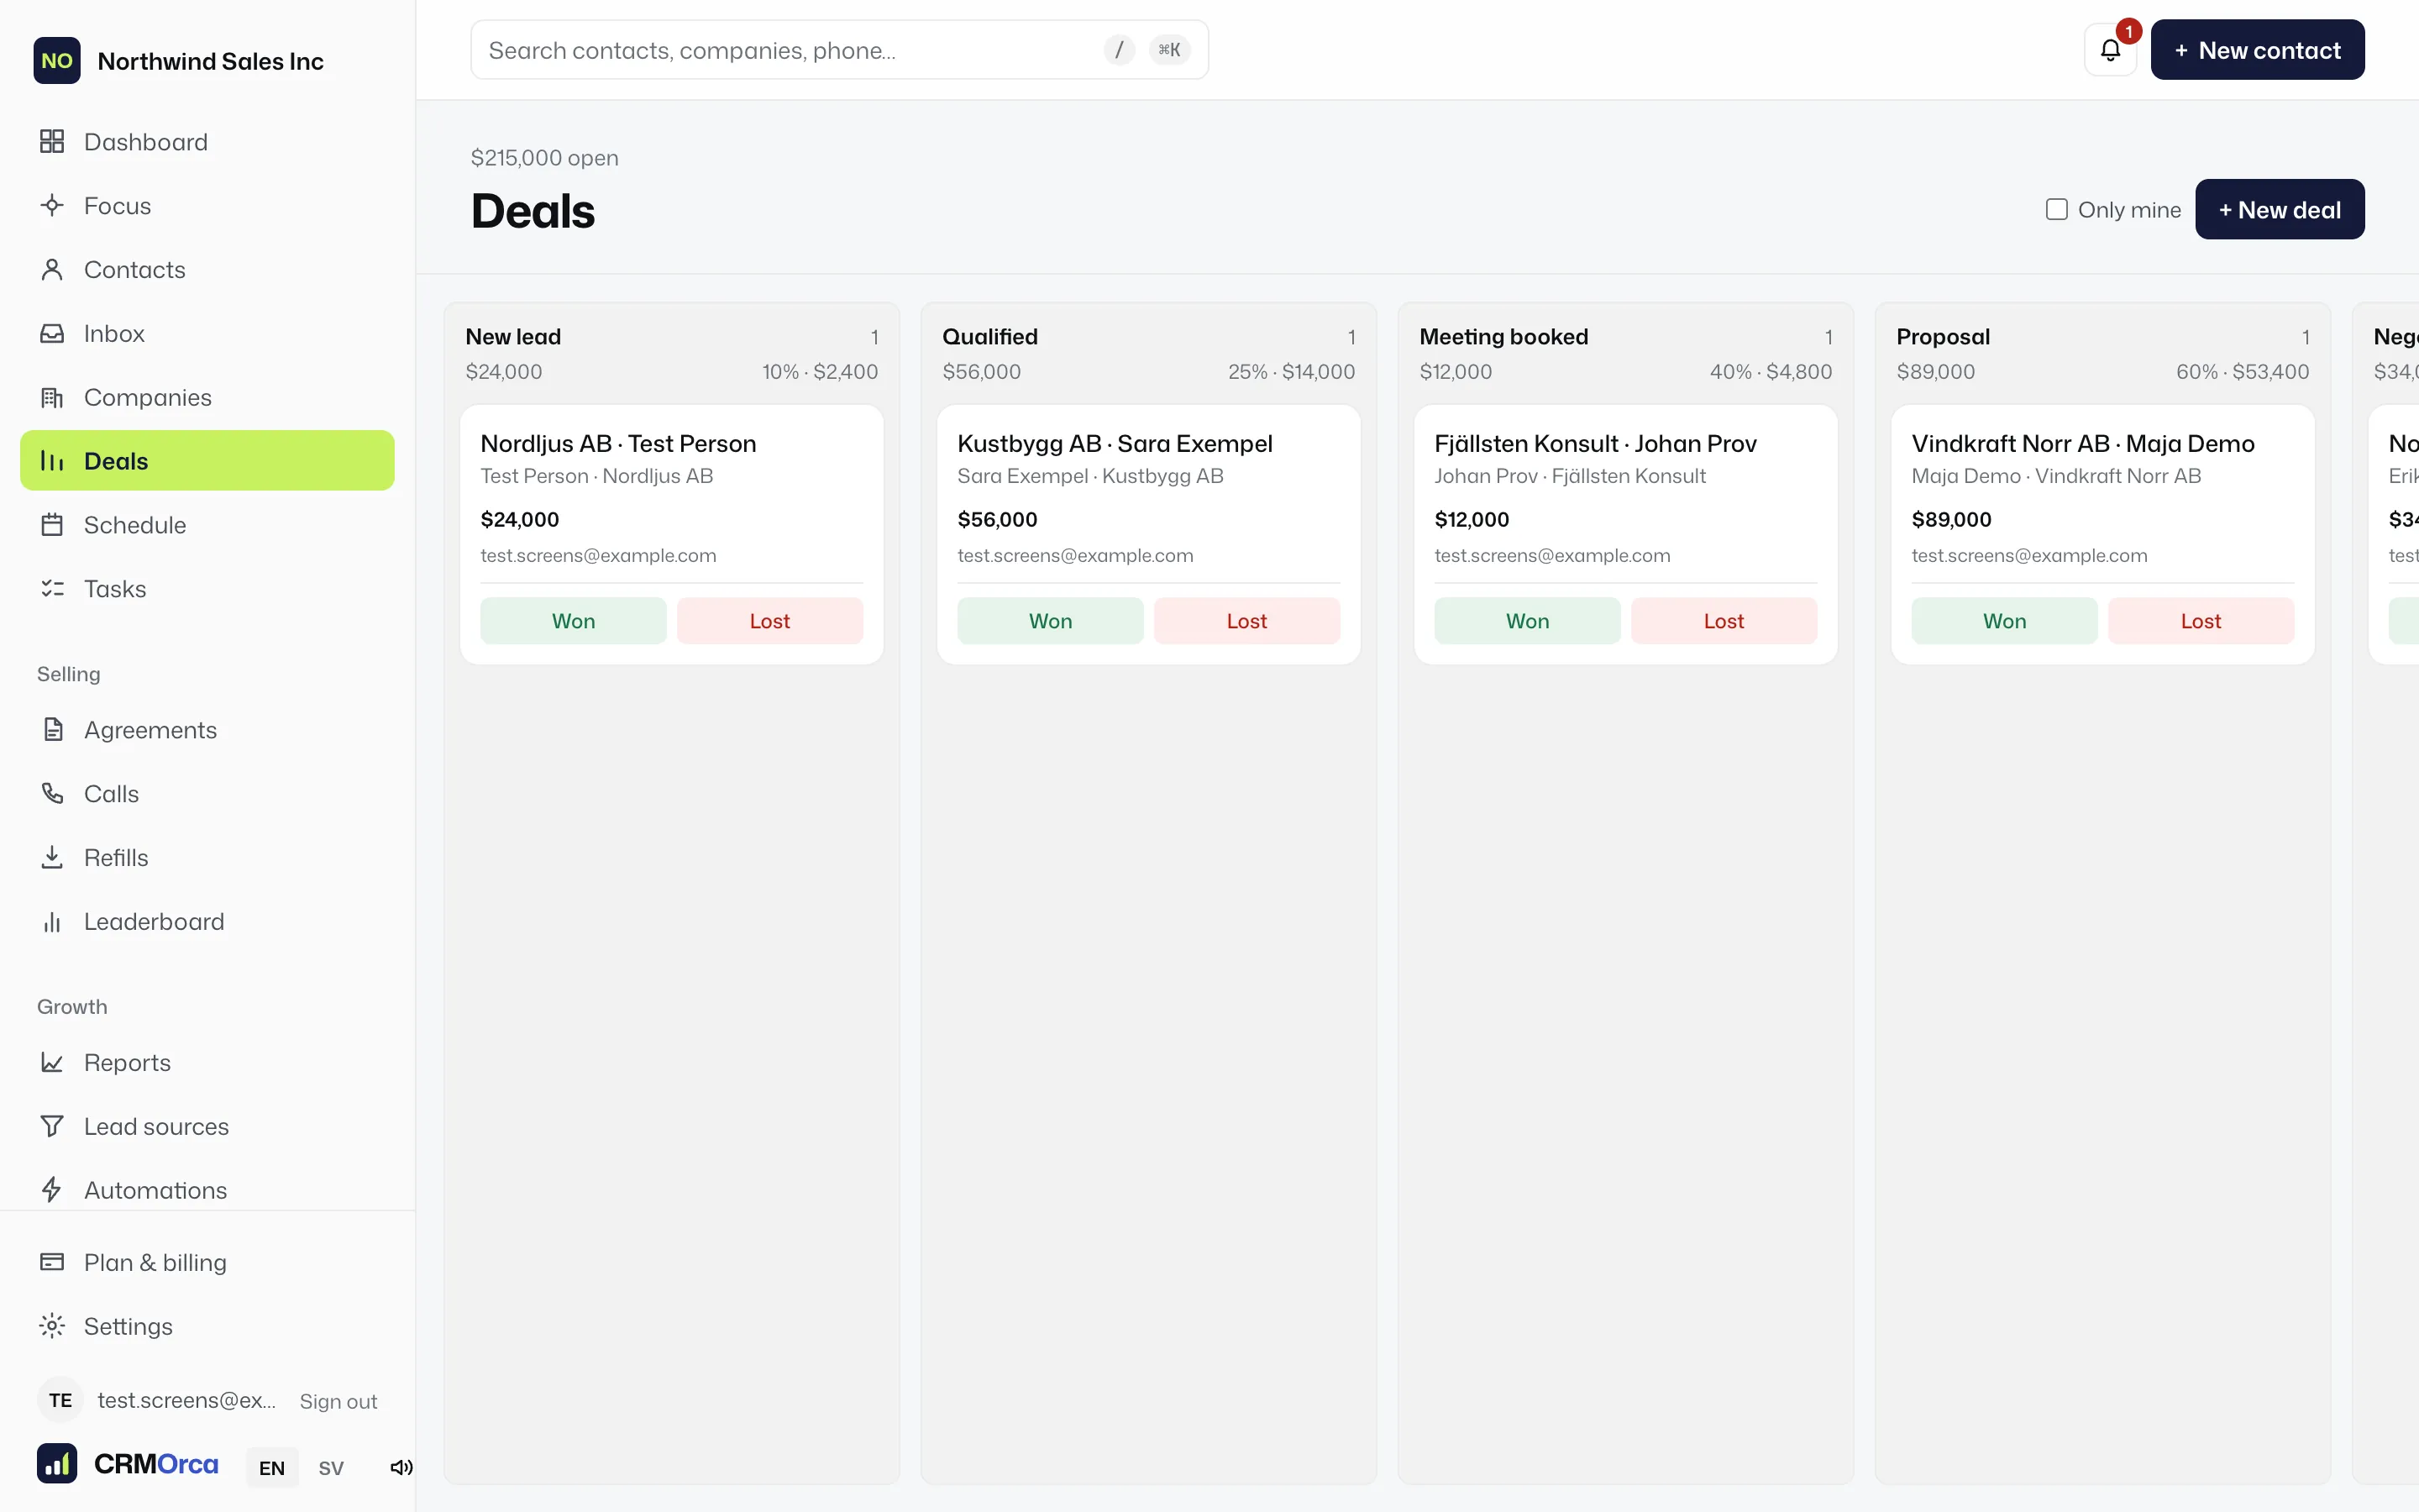Viewport: 2419px width, 1512px height.
Task: Click the Reports chart icon
Action: point(52,1063)
